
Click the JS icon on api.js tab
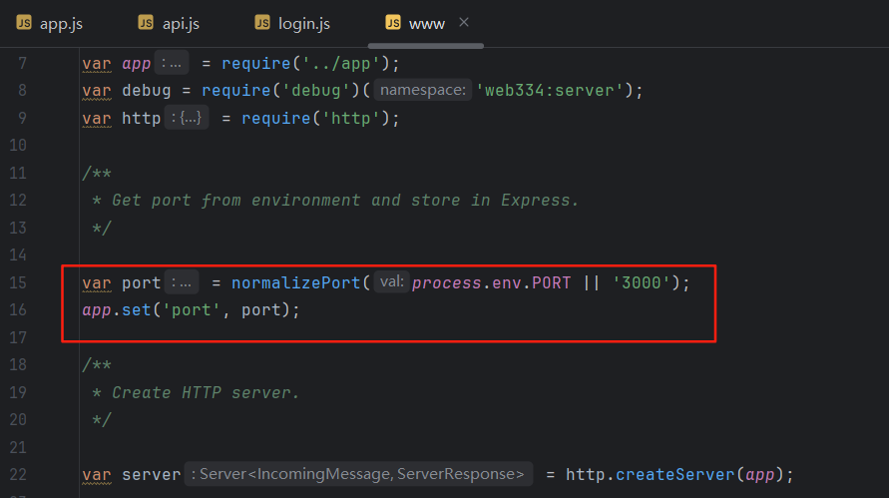point(146,23)
